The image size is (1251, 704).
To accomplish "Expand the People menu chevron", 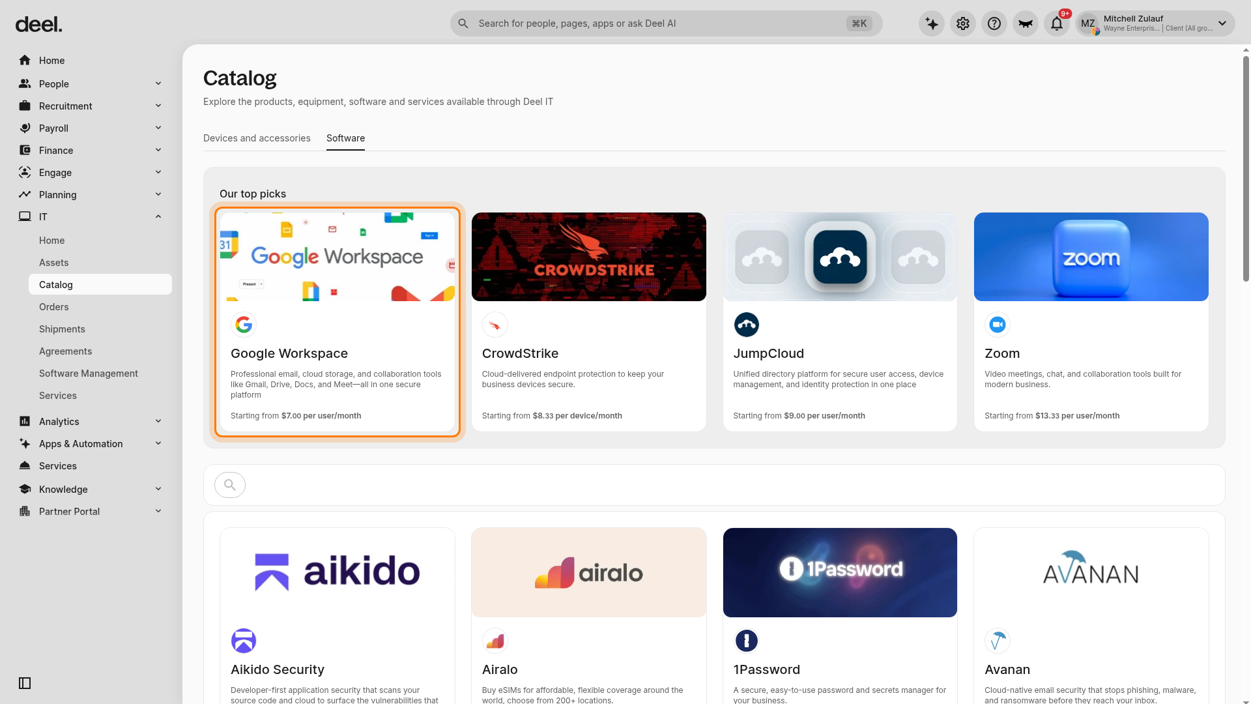I will point(158,83).
